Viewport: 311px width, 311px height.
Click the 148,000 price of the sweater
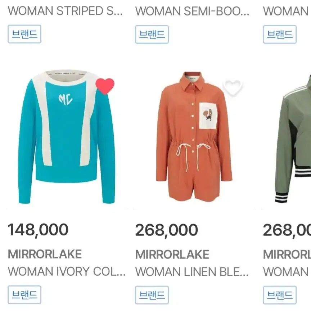[38, 230]
